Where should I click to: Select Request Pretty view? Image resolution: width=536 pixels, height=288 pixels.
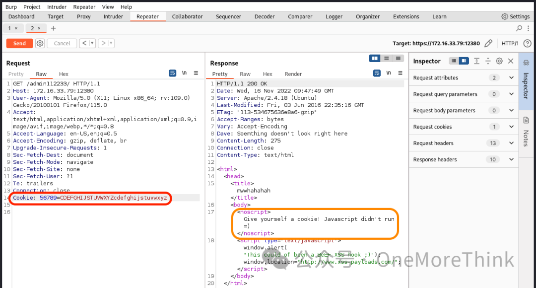(x=16, y=74)
